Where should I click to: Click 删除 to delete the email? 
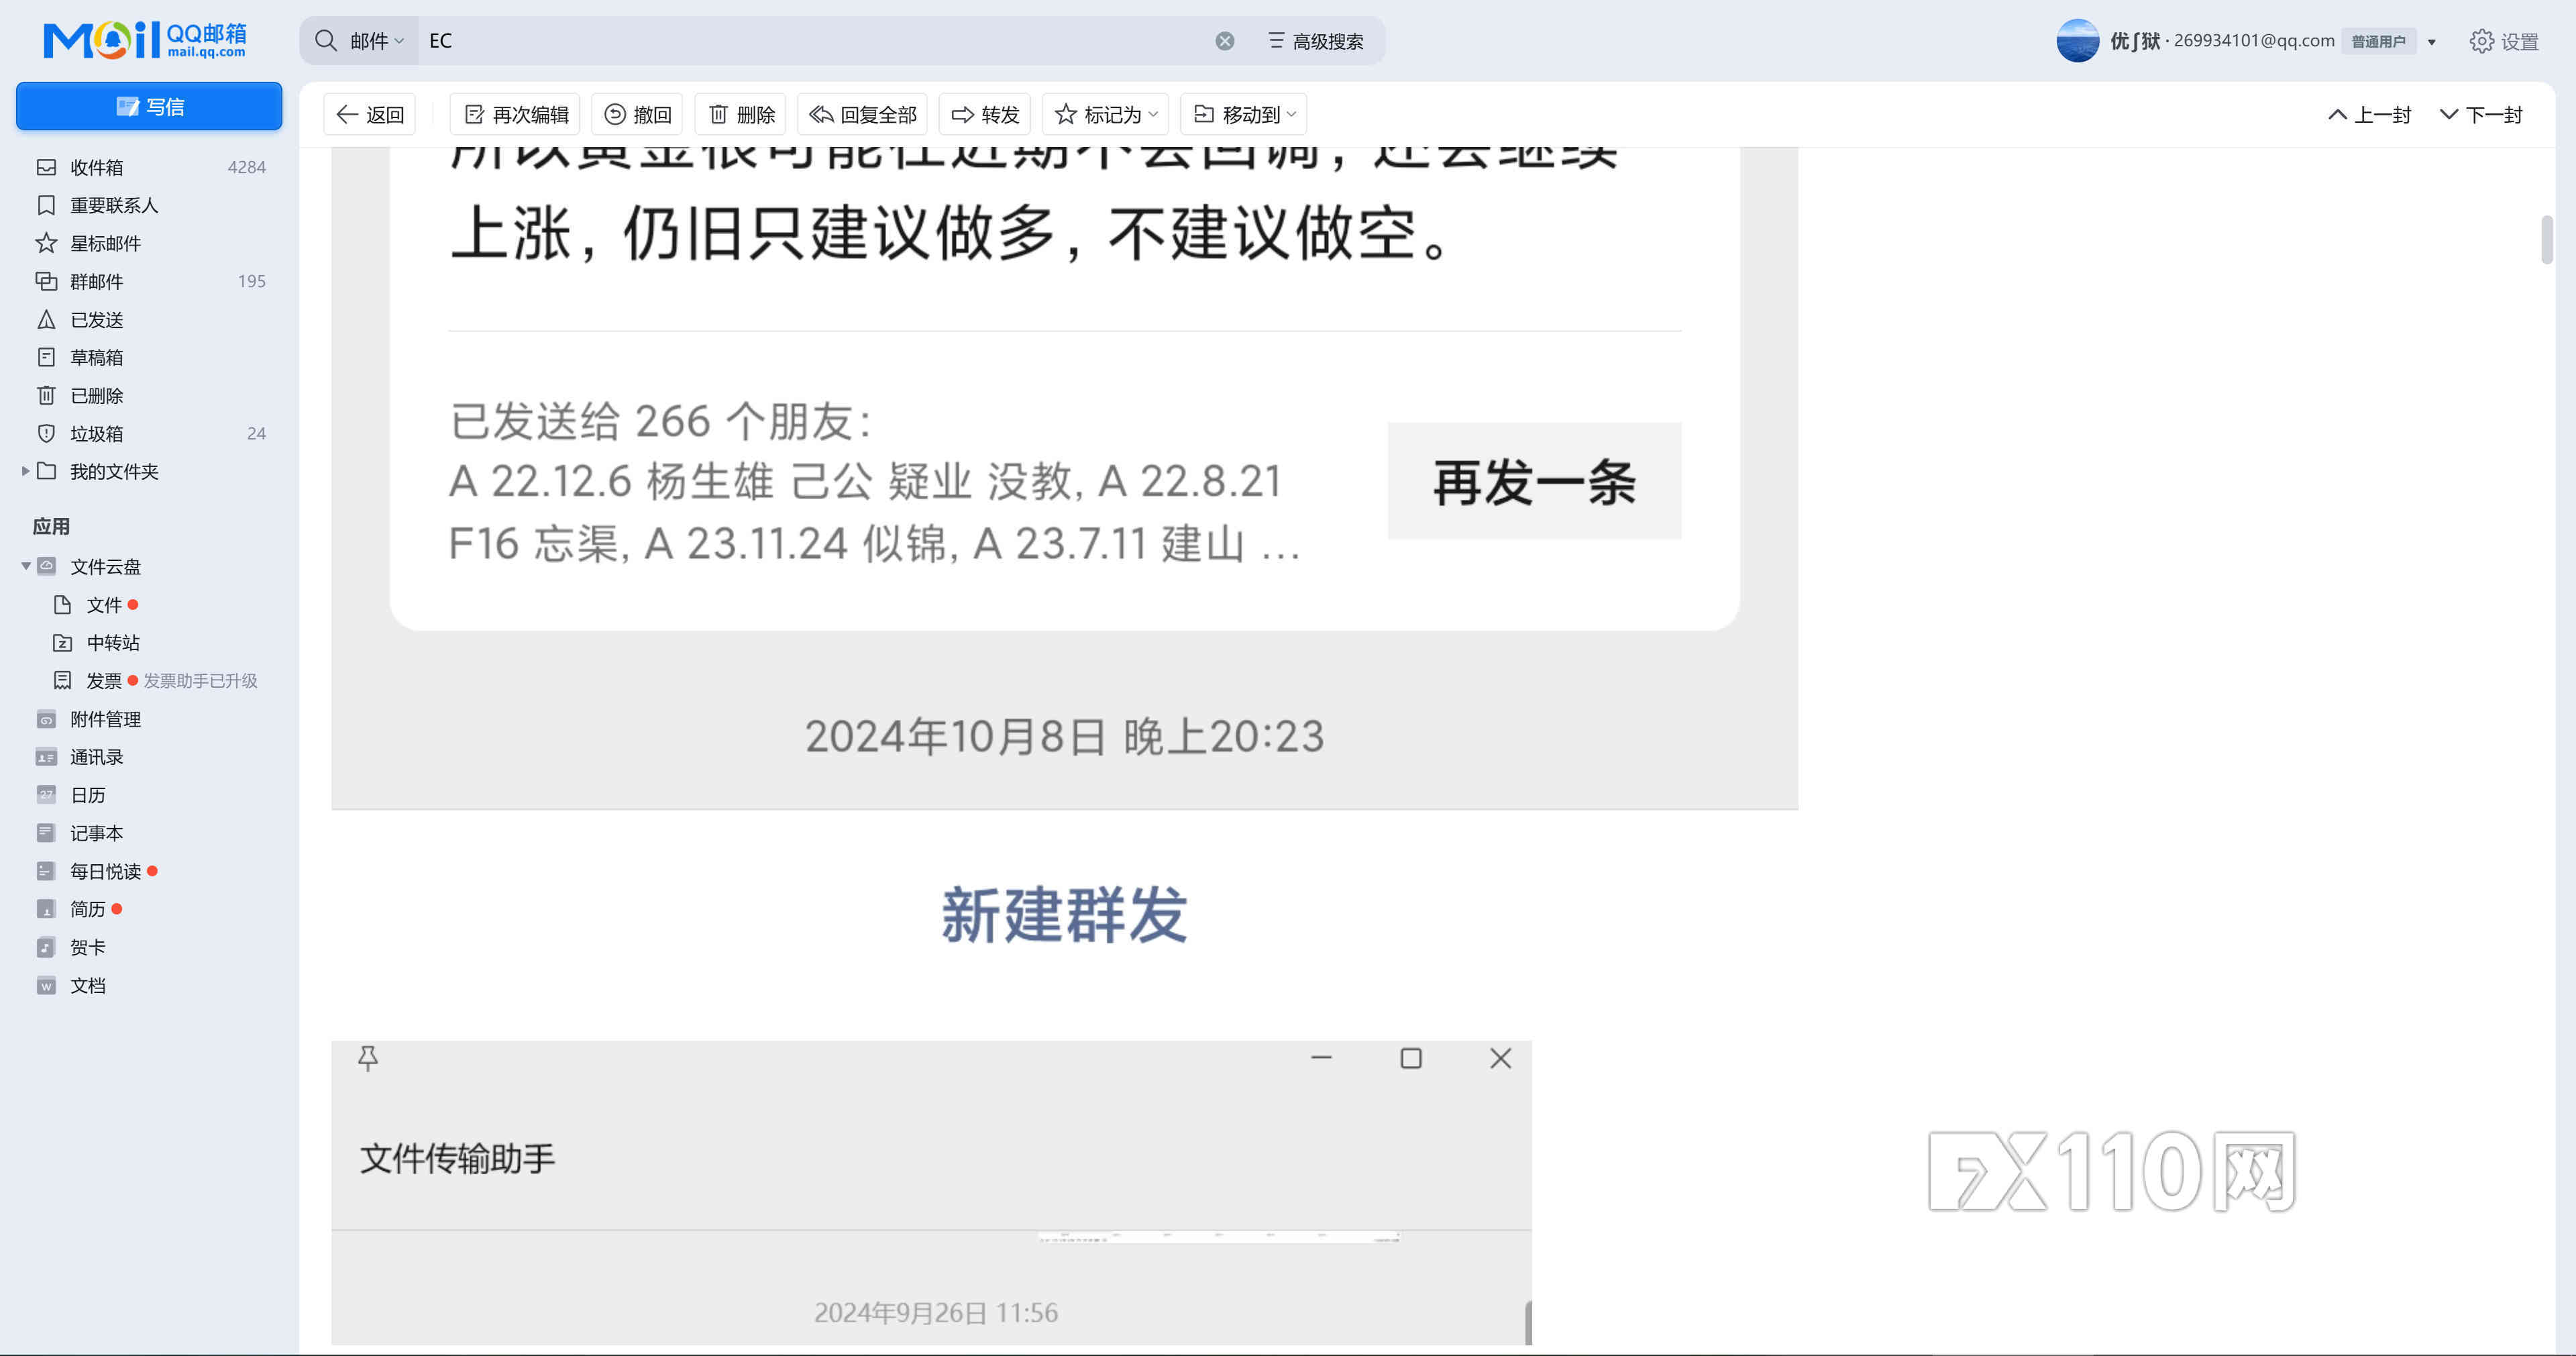coord(741,114)
